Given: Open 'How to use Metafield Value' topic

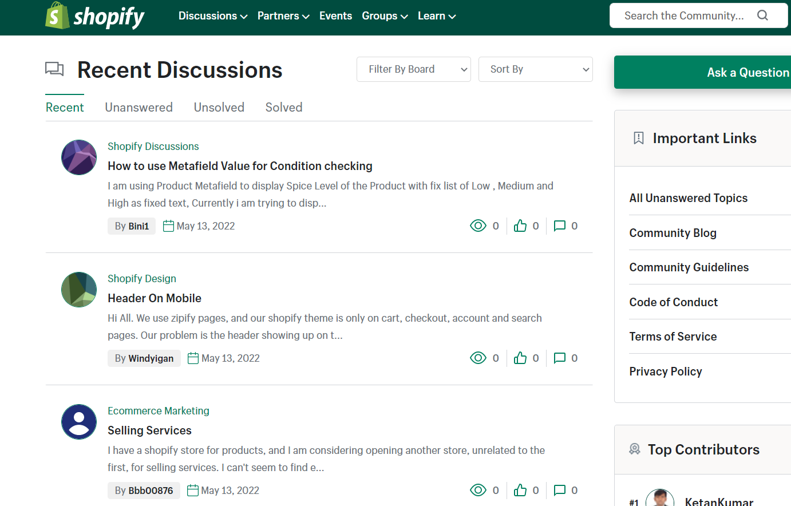Looking at the screenshot, I should [x=240, y=166].
